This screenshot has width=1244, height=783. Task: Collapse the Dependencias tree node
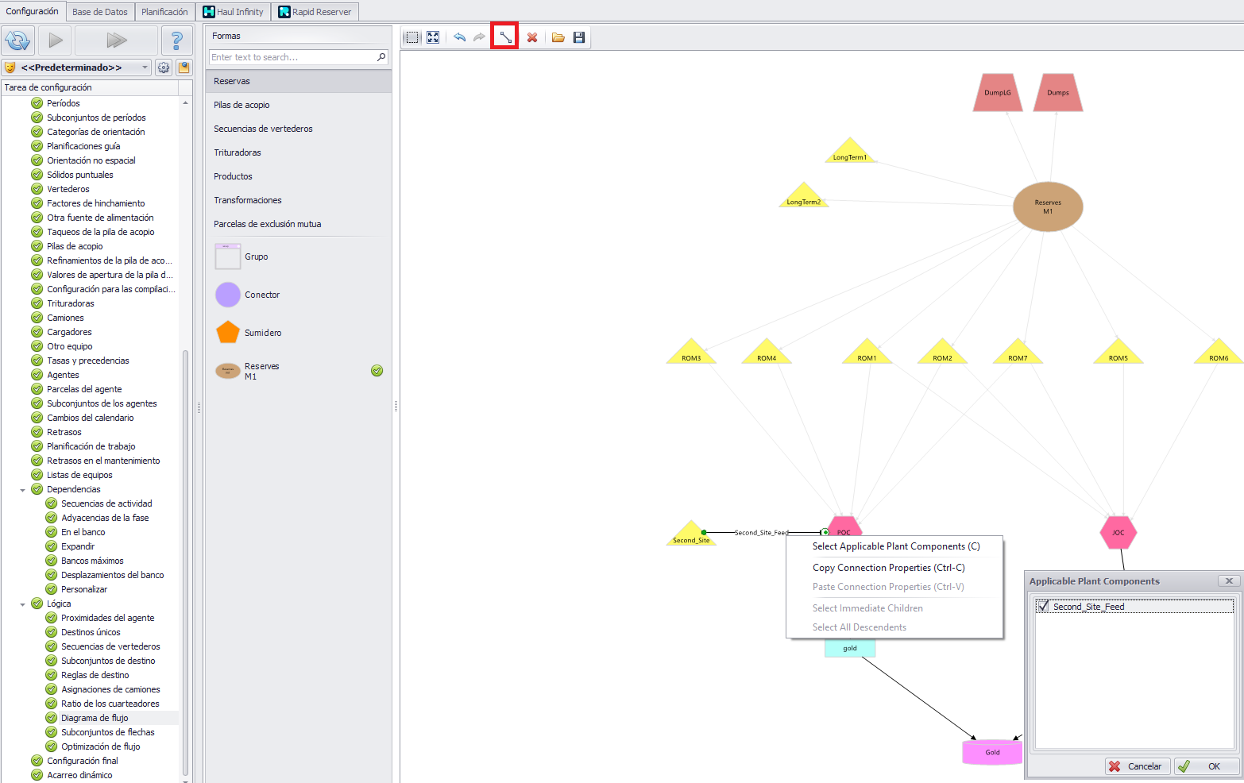click(x=22, y=490)
